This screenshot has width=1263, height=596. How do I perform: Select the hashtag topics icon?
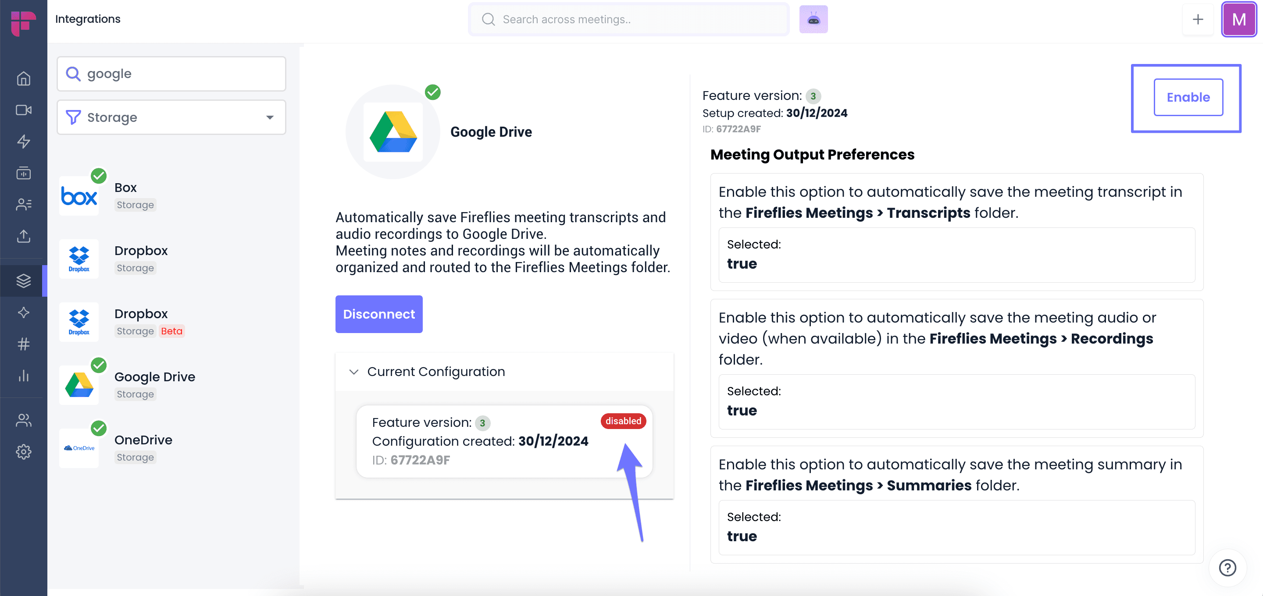pyautogui.click(x=24, y=344)
